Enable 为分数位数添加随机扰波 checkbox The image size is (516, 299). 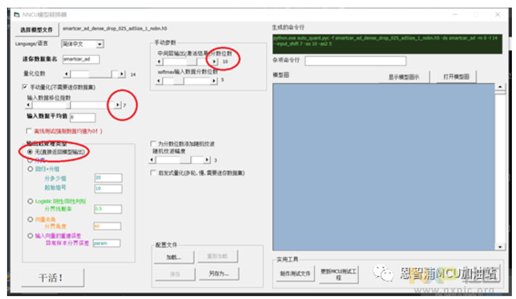[153, 143]
